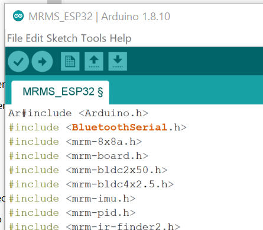Save sketch with down-arrow icon
Image resolution: width=263 pixels, height=230 pixels.
click(118, 62)
